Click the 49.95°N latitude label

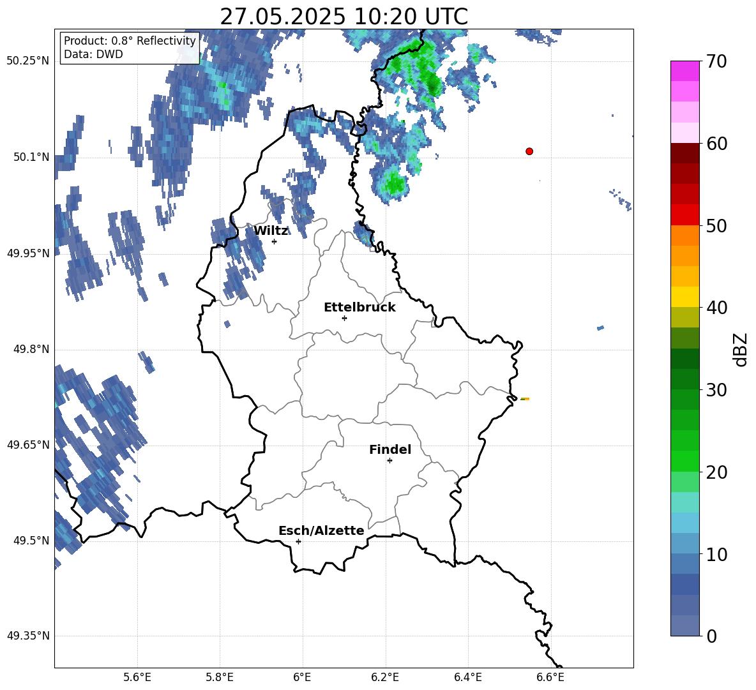[x=28, y=253]
